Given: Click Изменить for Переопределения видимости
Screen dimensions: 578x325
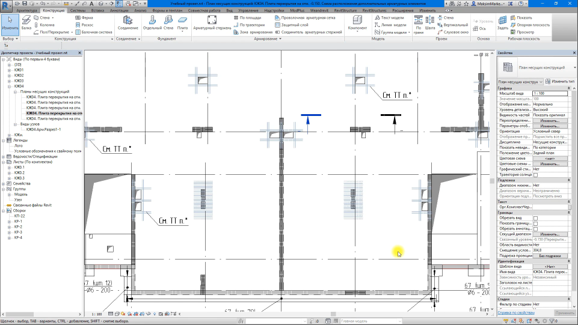Looking at the screenshot, I should pos(550,121).
